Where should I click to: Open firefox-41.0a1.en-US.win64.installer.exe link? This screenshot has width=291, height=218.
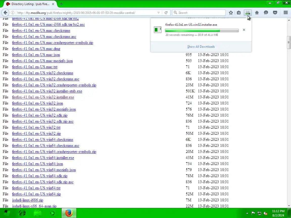tap(43, 157)
